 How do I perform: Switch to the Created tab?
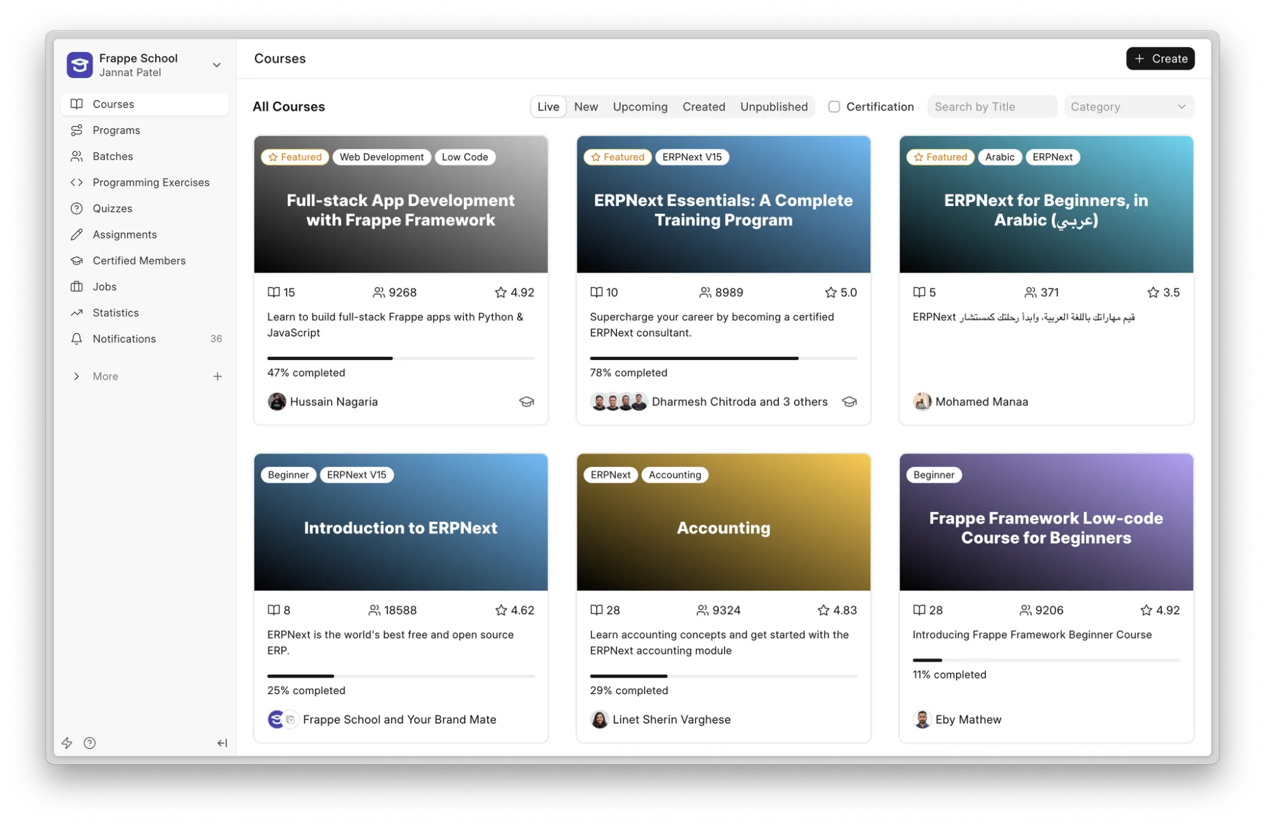[704, 106]
